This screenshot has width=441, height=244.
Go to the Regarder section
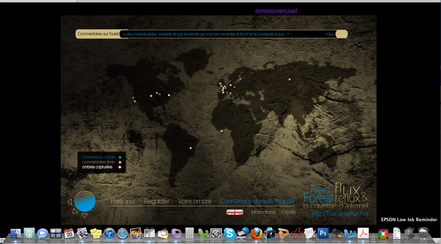coord(157,201)
